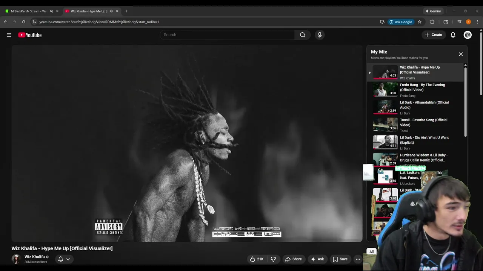Image resolution: width=483 pixels, height=271 pixels.
Task: Dislike the video with thumbs down
Action: (273, 259)
